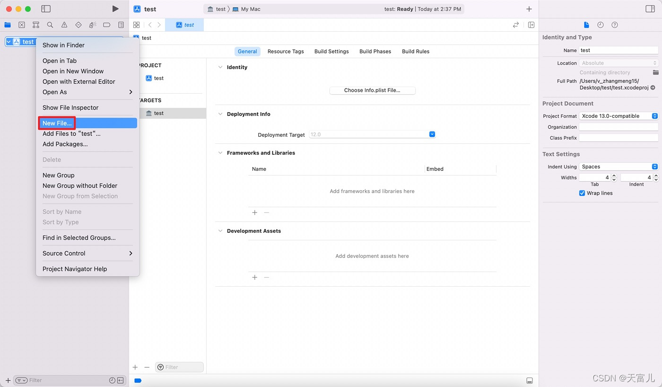Open the Project navigator folder icon
Viewport: 662px width, 387px height.
pyautogui.click(x=8, y=25)
